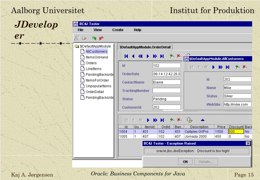Open the query icon in line items toolbar

tap(190, 120)
